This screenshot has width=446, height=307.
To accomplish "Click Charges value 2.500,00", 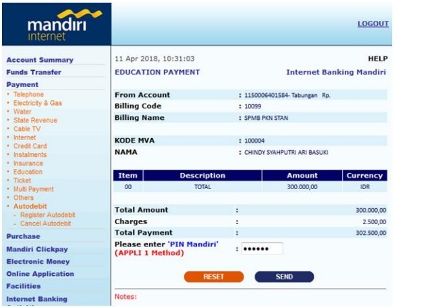I will point(374,222).
